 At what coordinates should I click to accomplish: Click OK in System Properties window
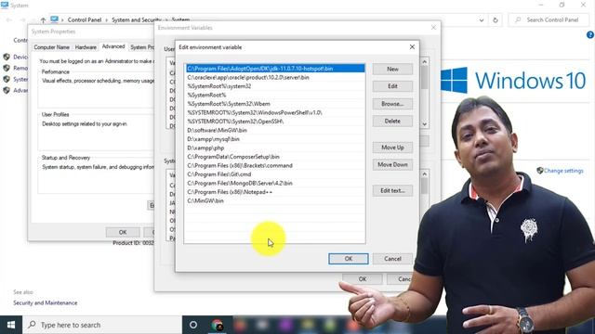[x=123, y=232]
